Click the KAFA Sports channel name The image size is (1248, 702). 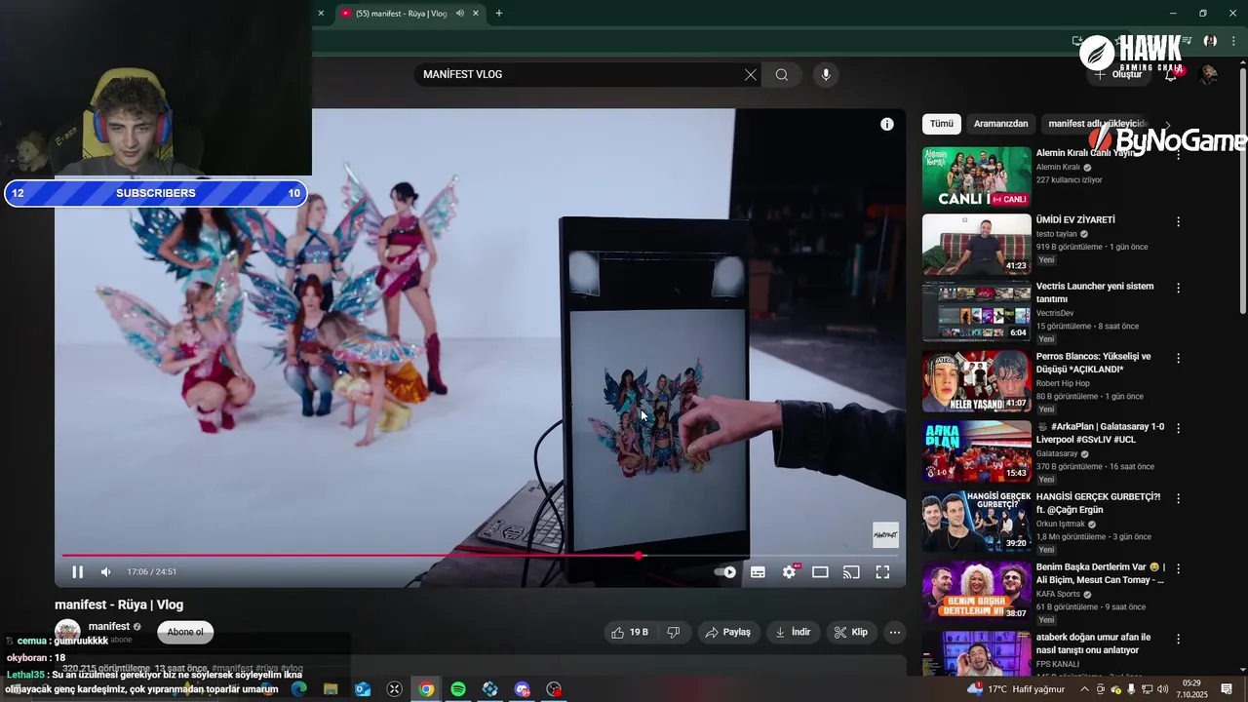(1059, 595)
